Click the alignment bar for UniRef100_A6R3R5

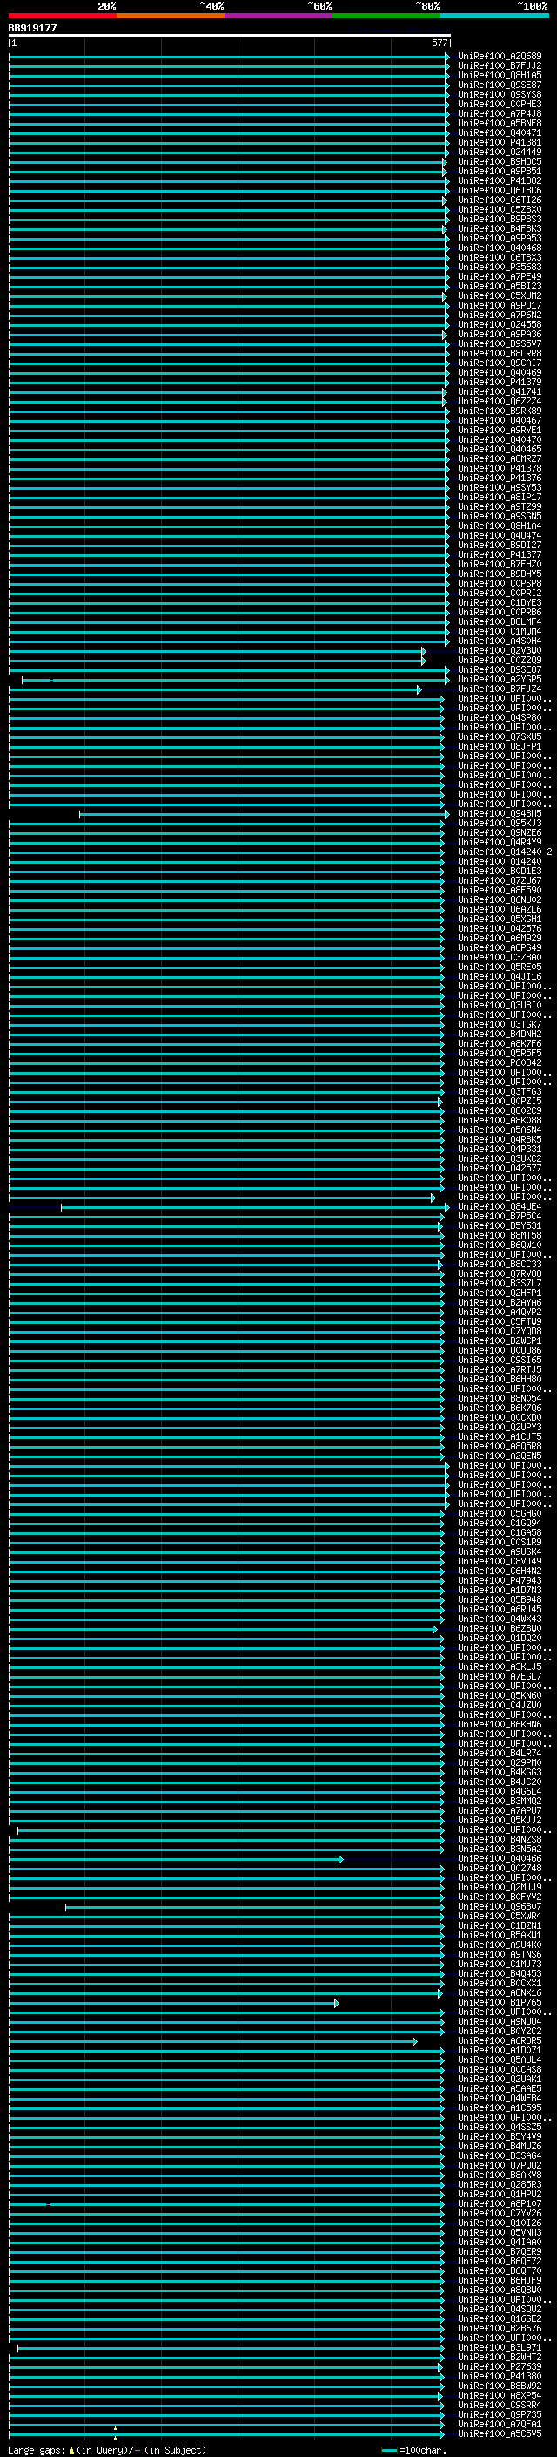tap(213, 2042)
